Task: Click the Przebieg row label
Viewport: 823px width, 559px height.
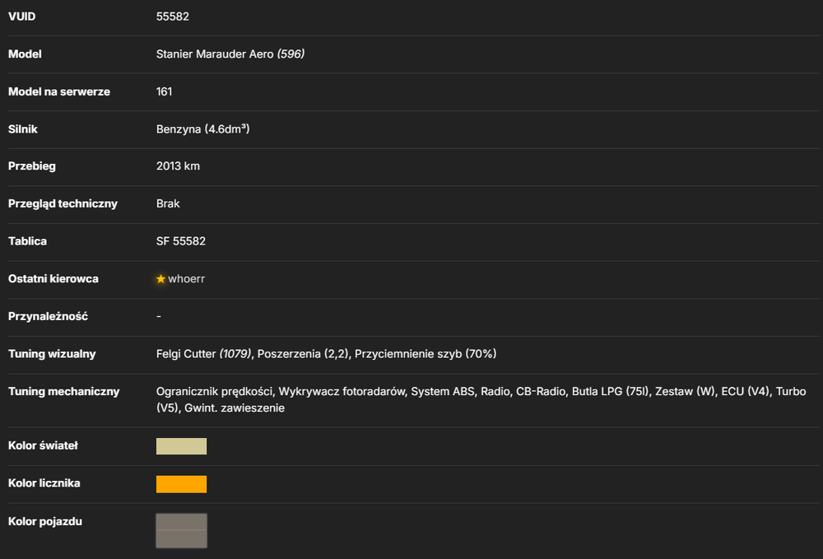Action: point(32,165)
